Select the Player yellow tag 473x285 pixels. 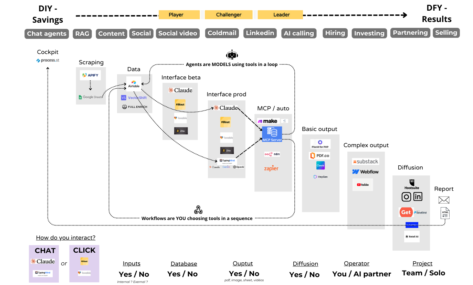coord(179,15)
